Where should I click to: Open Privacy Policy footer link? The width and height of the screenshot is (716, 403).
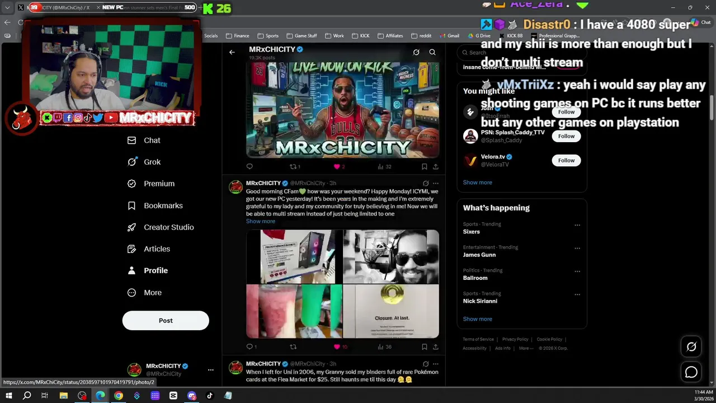pos(515,339)
